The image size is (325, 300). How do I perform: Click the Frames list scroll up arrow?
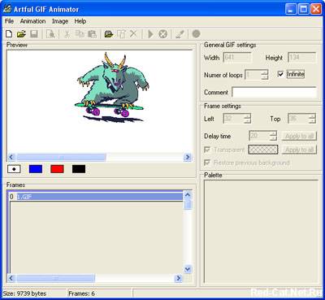tap(188, 195)
